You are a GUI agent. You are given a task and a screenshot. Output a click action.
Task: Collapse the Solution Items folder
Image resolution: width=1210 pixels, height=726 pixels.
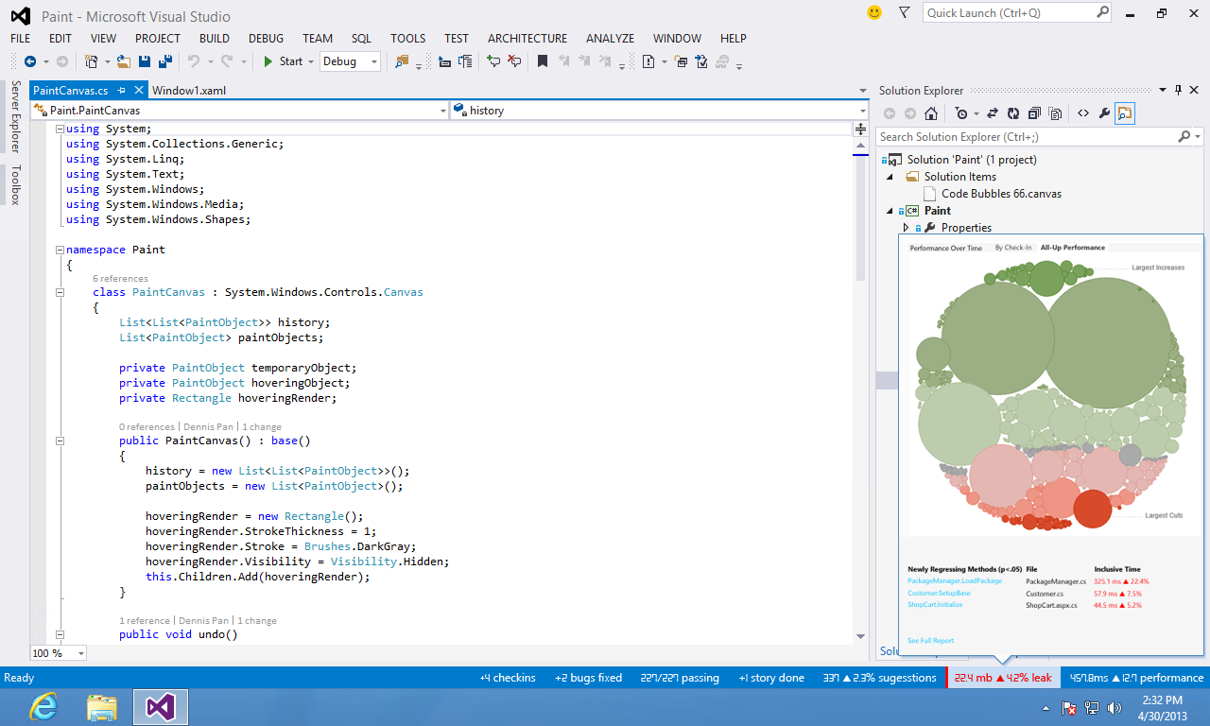(x=889, y=177)
